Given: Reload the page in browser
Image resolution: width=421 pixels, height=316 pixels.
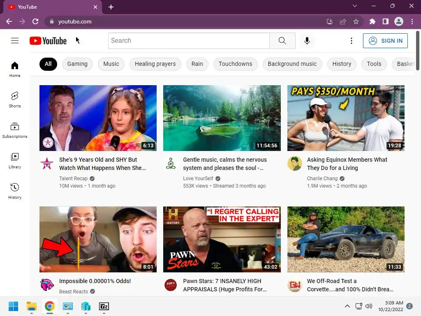Looking at the screenshot, I should [x=35, y=21].
